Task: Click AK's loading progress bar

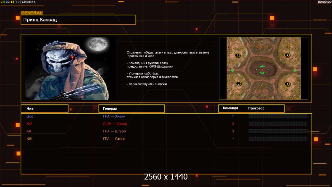Action: point(278,131)
